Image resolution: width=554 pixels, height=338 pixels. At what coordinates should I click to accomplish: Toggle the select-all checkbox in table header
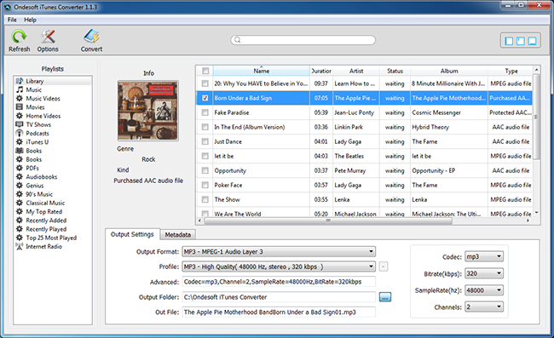(205, 71)
